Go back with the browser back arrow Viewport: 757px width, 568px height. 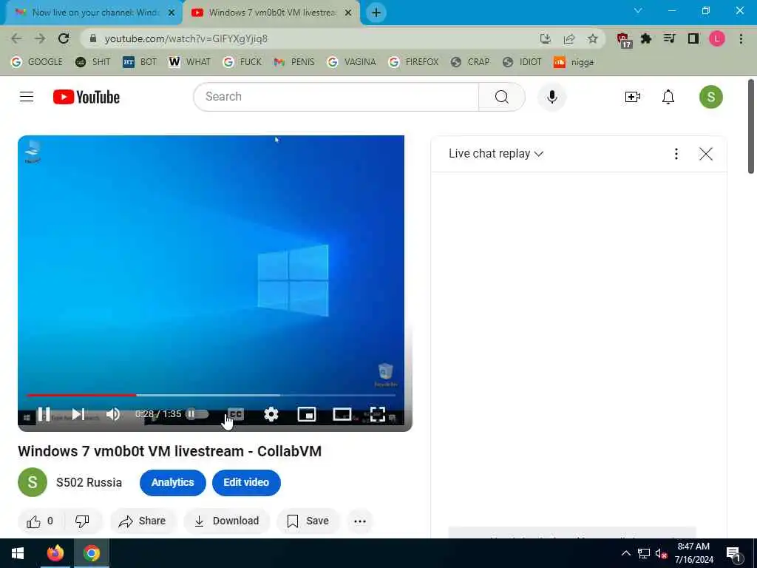[16, 38]
